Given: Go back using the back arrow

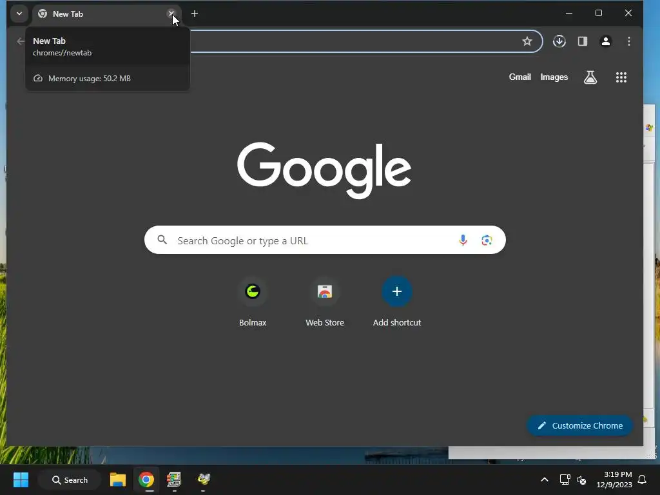Looking at the screenshot, I should coord(20,41).
